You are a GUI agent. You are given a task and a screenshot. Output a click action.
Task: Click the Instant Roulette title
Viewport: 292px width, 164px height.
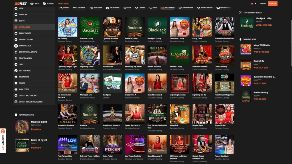pyautogui.click(x=154, y=67)
